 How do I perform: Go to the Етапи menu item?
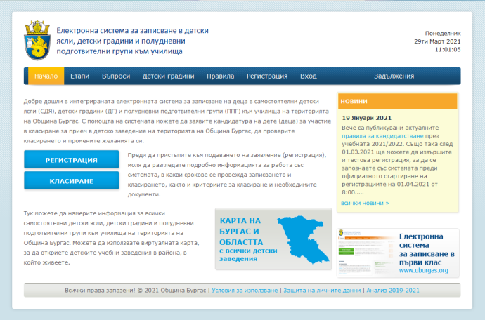pyautogui.click(x=79, y=76)
